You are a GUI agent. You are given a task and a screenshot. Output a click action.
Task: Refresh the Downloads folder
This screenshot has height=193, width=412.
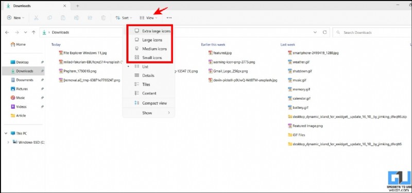(324, 32)
